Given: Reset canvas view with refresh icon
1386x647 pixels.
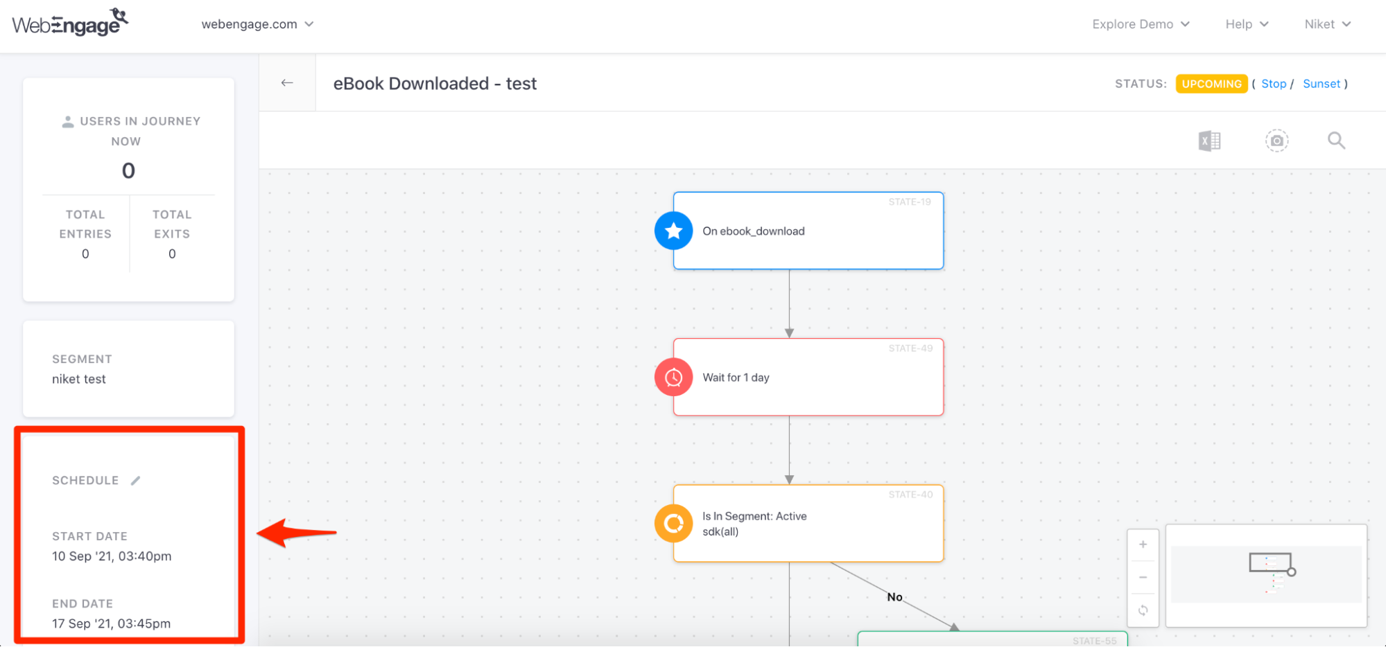Looking at the screenshot, I should 1143,610.
